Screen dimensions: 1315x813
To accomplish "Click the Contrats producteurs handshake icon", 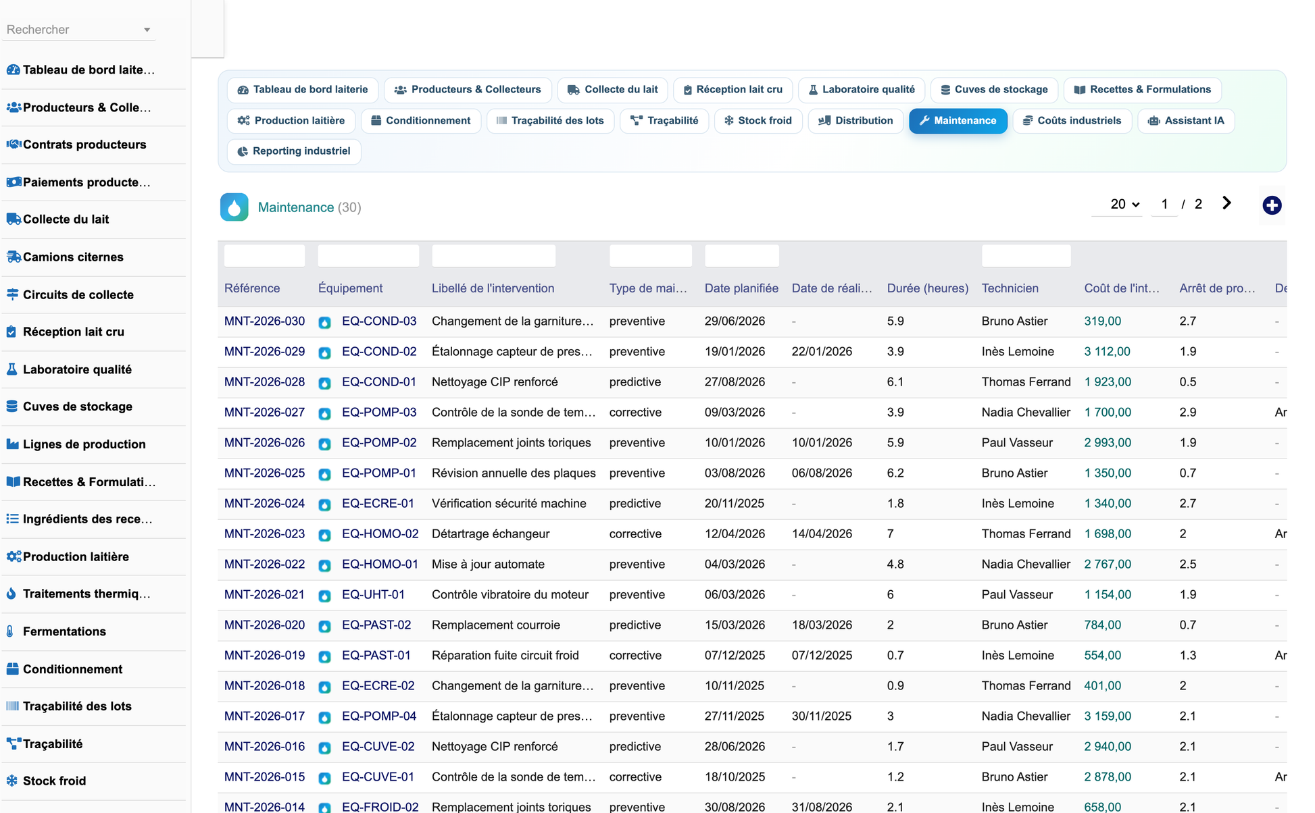I will click(13, 145).
